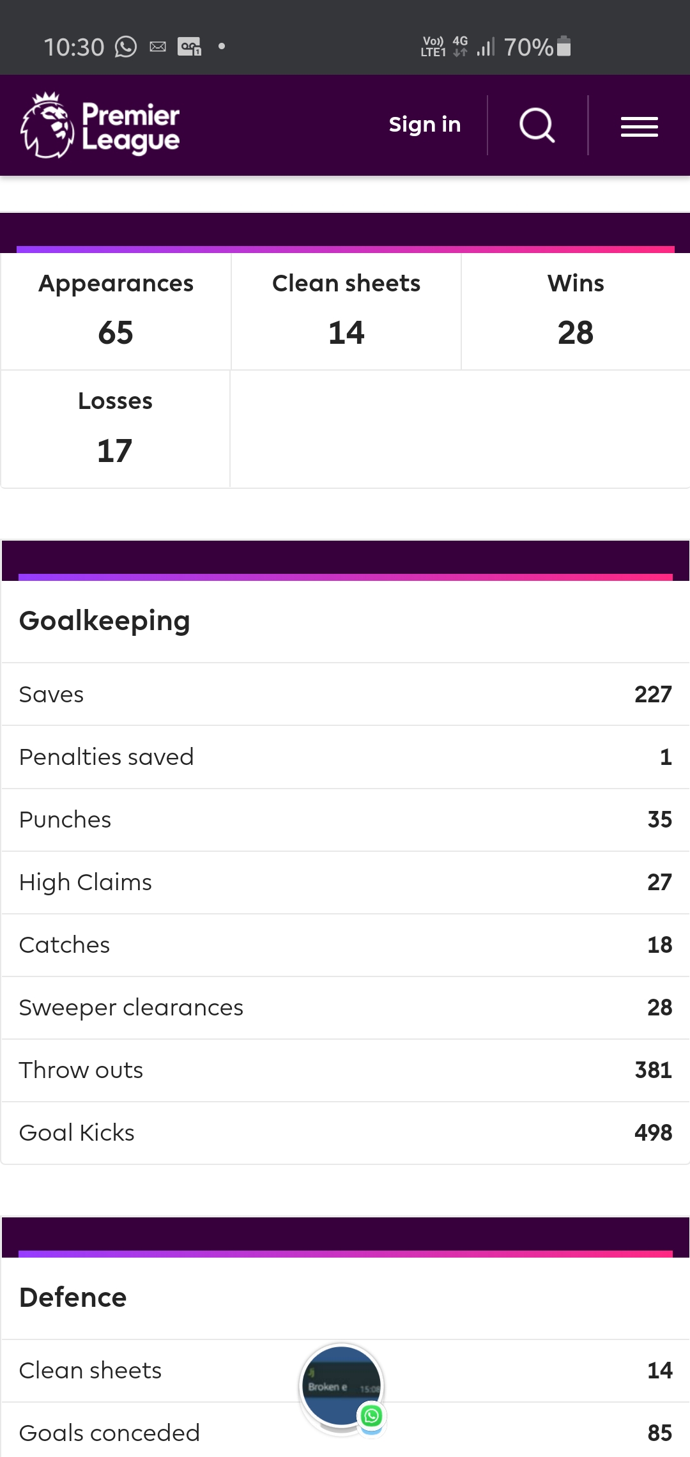The image size is (690, 1457).
Task: Tap the battery status icon
Action: pyautogui.click(x=563, y=46)
